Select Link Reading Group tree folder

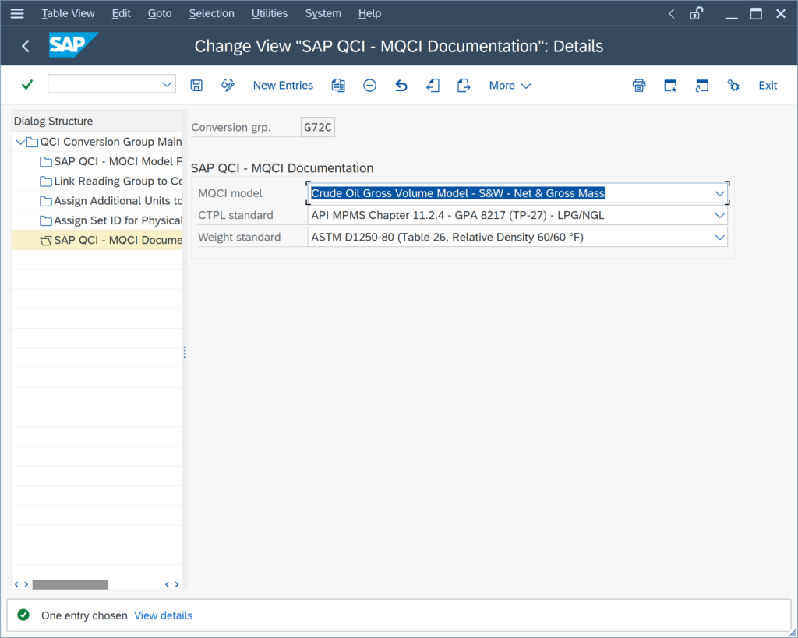click(x=111, y=182)
